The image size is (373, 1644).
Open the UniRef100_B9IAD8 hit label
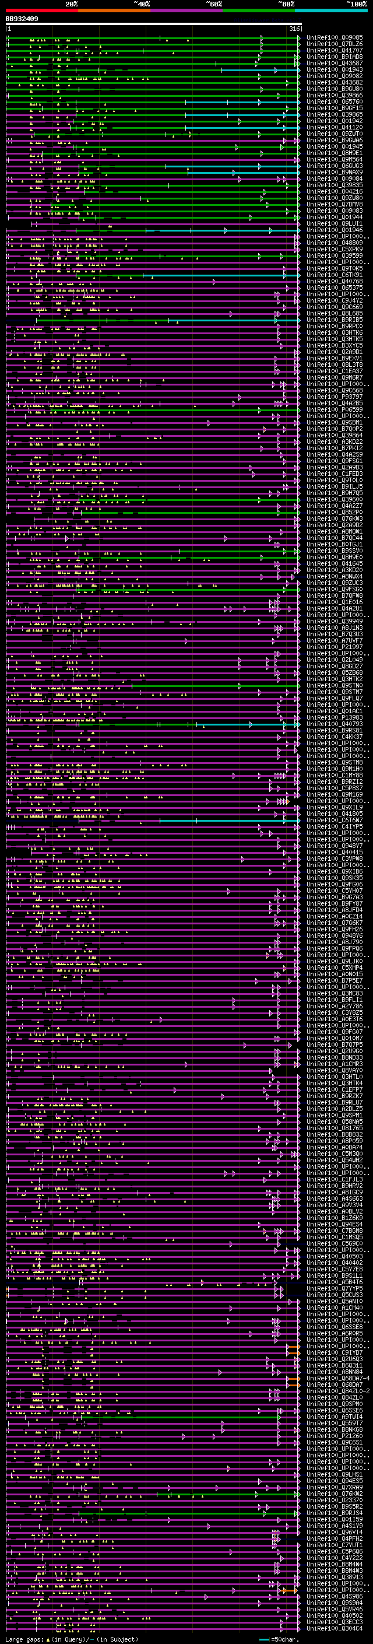coord(334,57)
